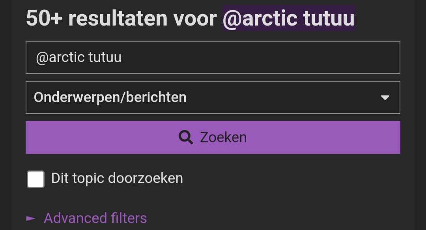Select the 'Onderwerpen/berichten' text in the combo box
The image size is (426, 230).
coord(110,97)
